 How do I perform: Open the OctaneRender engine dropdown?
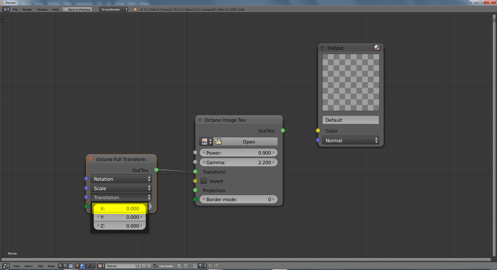pos(114,9)
